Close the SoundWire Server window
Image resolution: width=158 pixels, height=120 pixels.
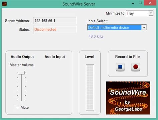pyautogui.click(x=150, y=3)
